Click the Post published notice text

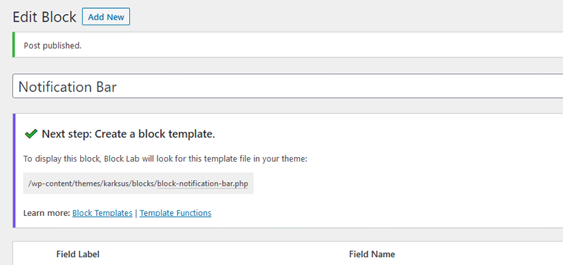pyautogui.click(x=52, y=46)
